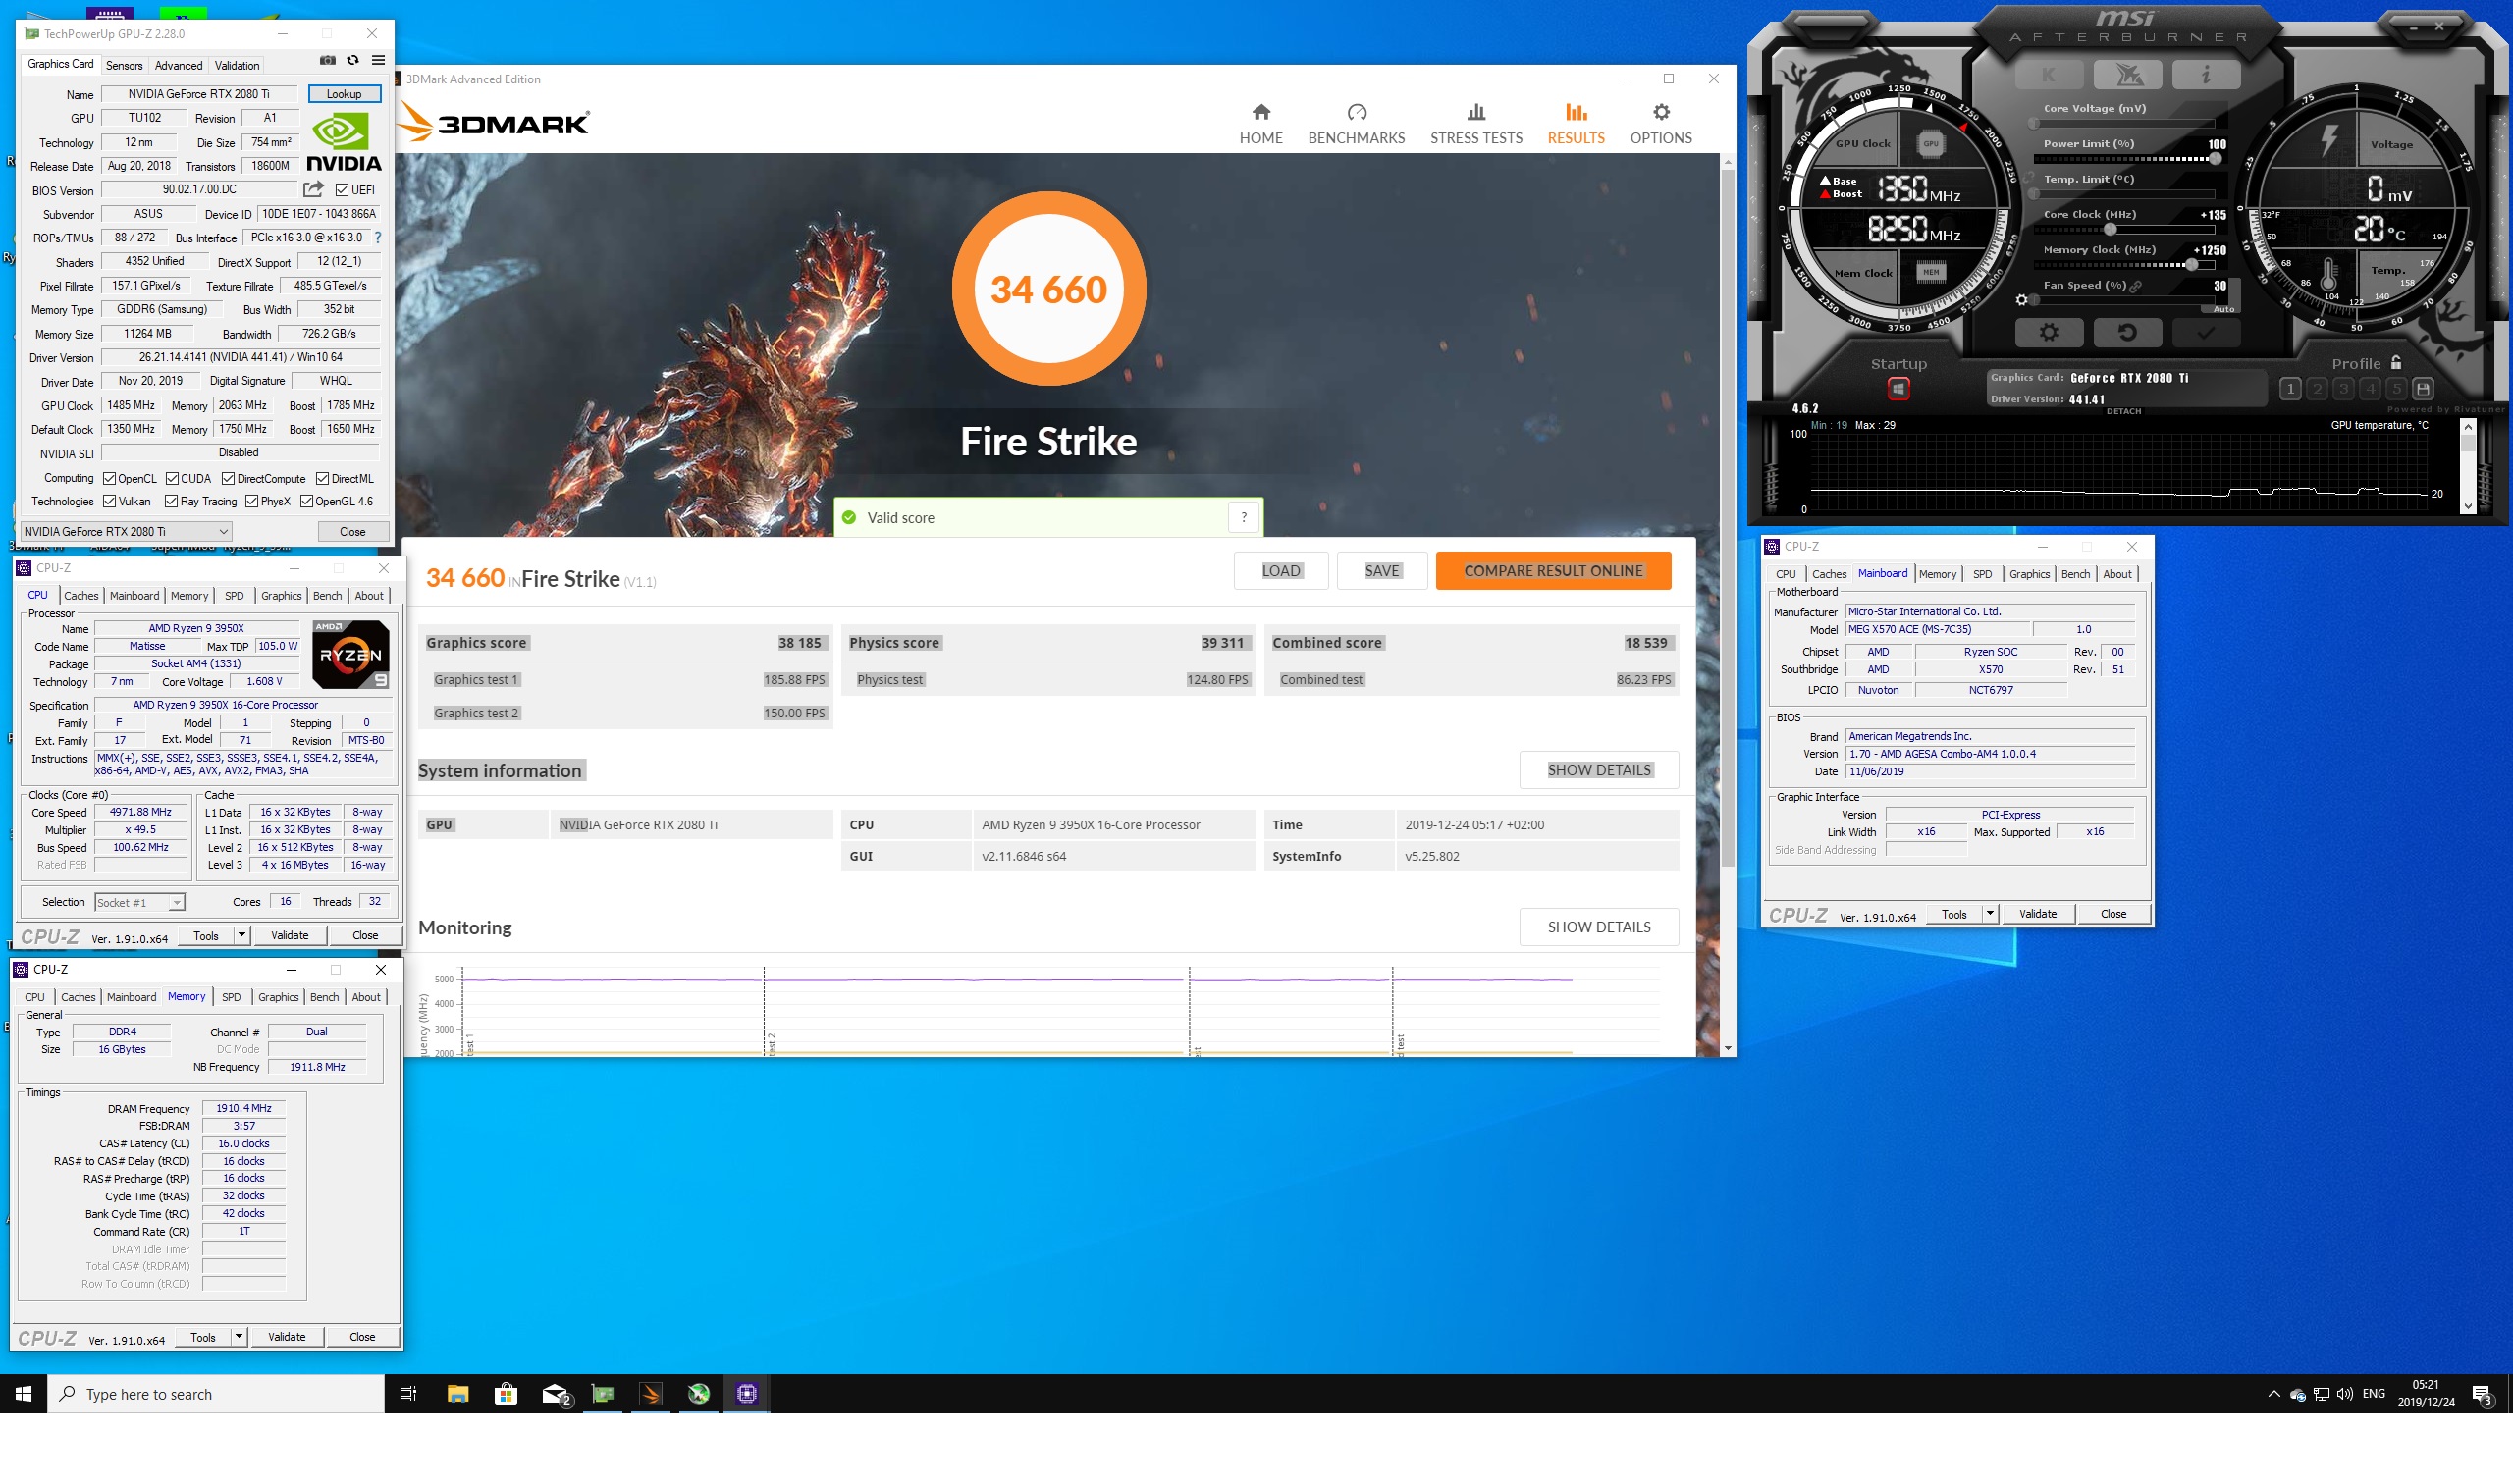Open the GPU selection dropdown in GPU-Z

pos(127,532)
